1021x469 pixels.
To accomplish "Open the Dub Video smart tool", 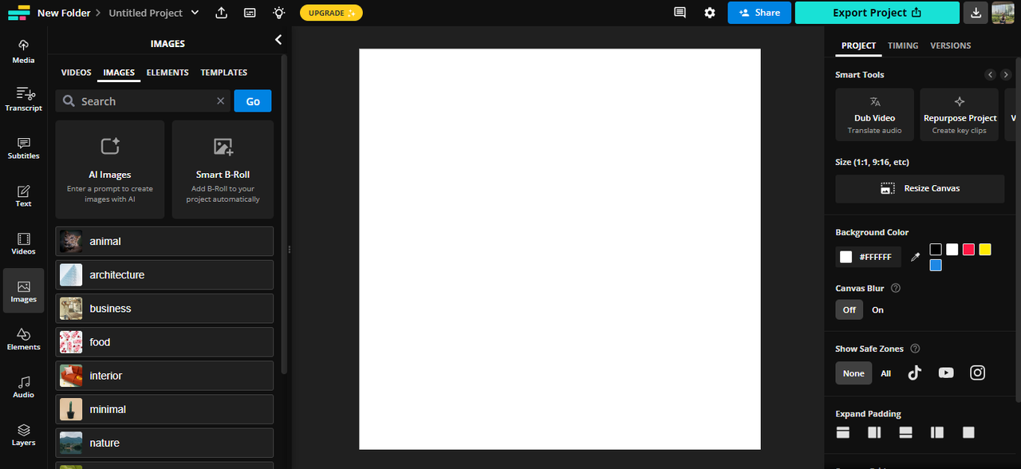I will point(874,115).
